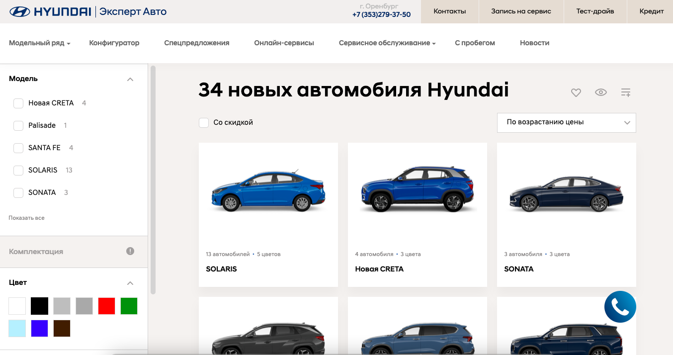Open the Модельный ряд dropdown menu
This screenshot has width=673, height=355.
[40, 43]
